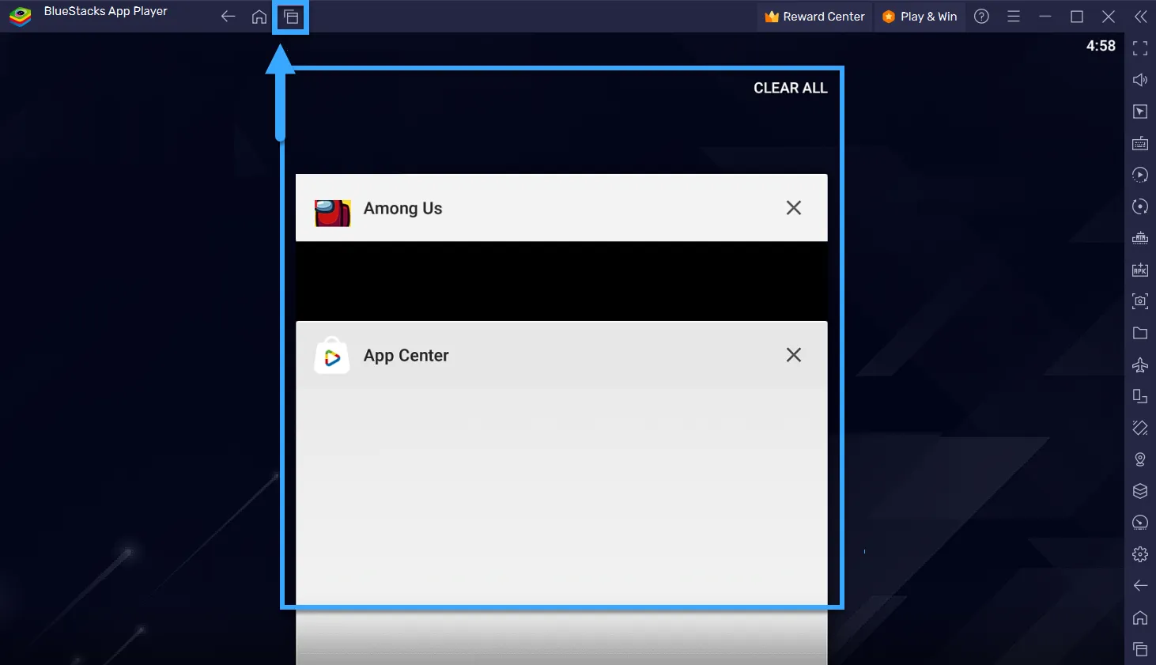Close the App Center recent app card

794,355
